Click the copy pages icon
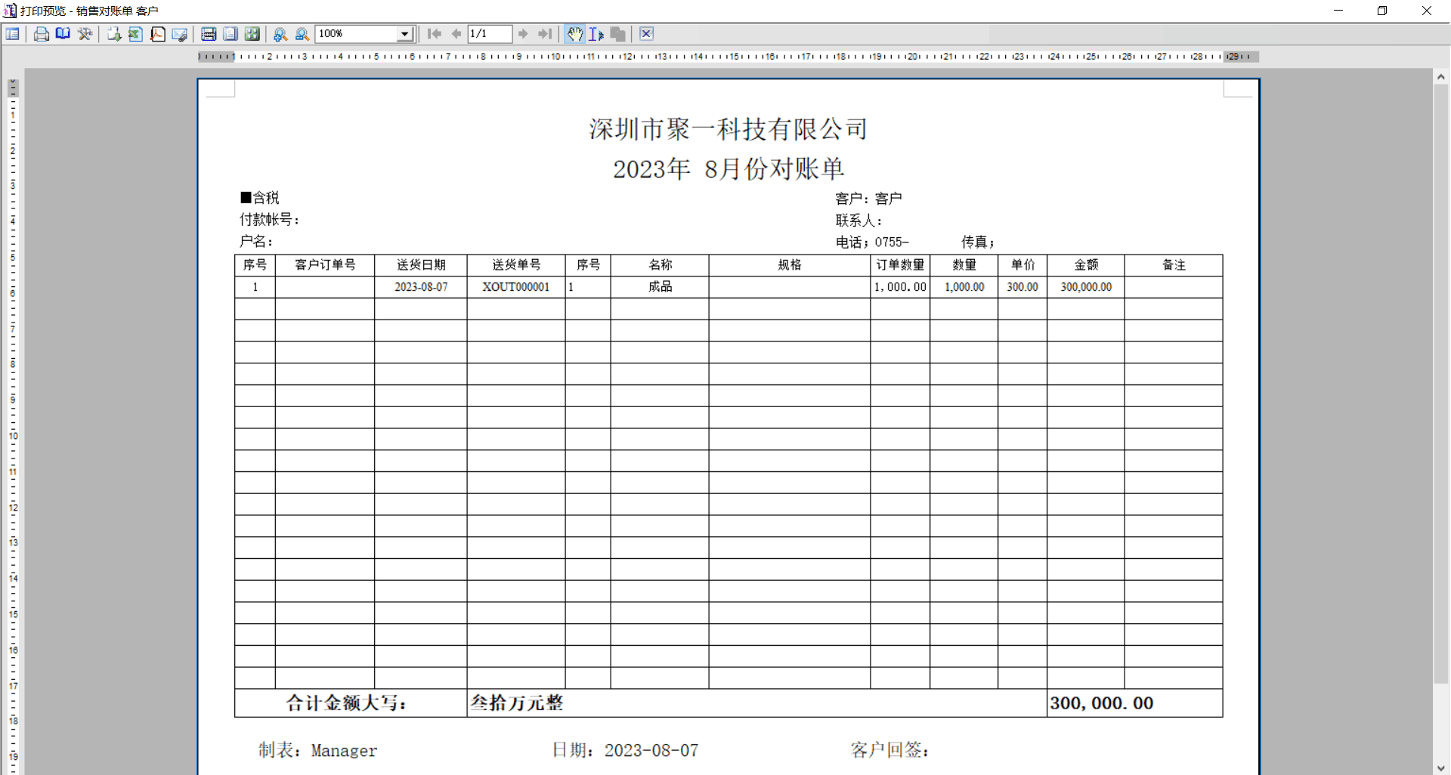The image size is (1451, 775). pos(618,34)
